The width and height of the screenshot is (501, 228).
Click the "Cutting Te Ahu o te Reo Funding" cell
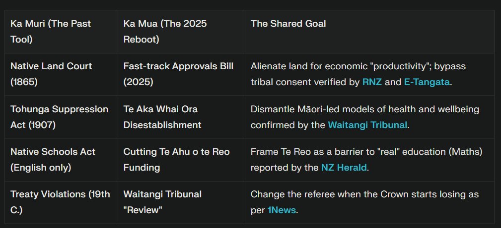coord(176,159)
